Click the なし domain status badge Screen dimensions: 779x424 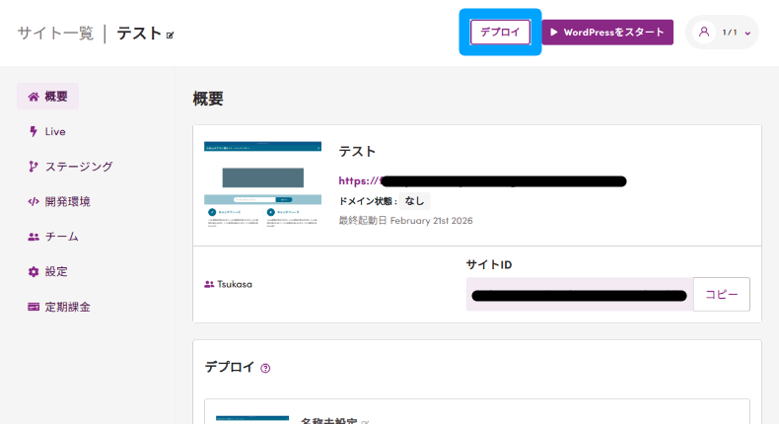click(x=414, y=201)
